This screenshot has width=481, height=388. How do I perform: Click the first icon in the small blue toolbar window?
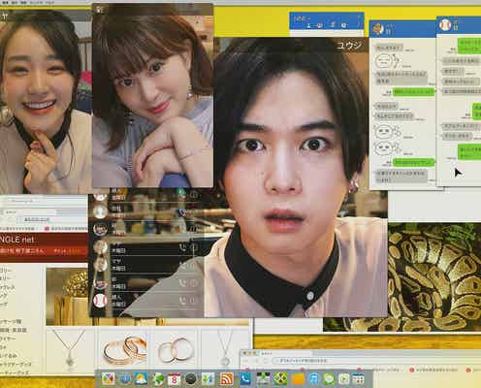tap(308, 25)
